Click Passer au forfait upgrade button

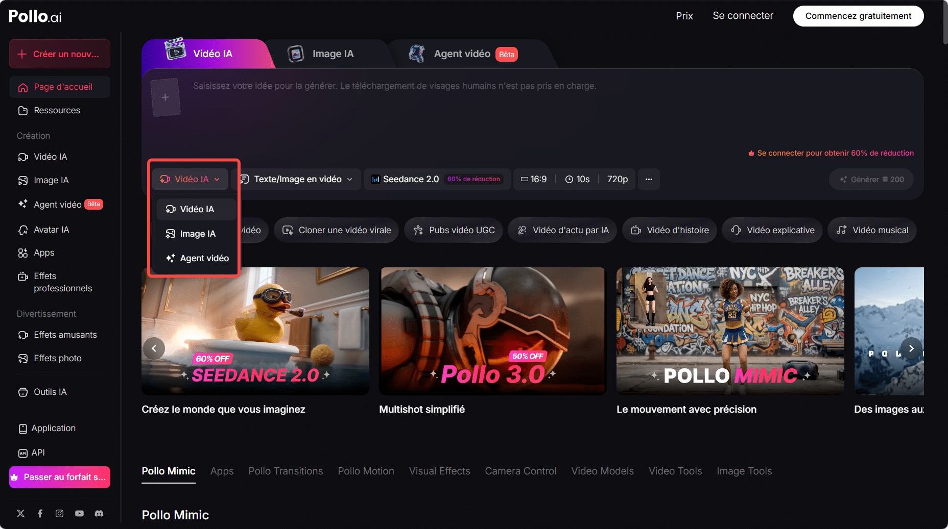(60, 477)
